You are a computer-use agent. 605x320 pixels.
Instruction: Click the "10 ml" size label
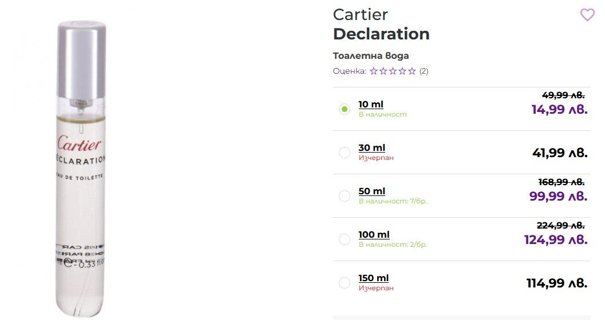(x=371, y=104)
